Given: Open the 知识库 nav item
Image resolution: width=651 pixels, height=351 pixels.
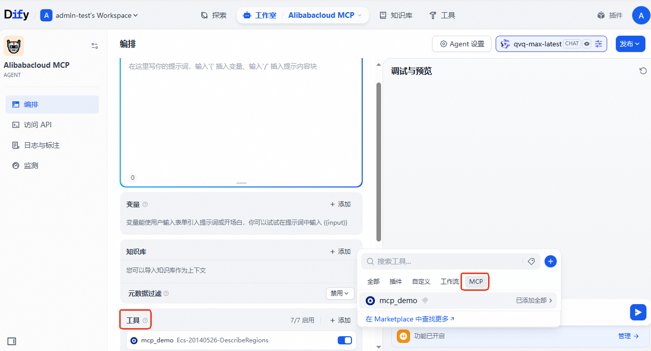Looking at the screenshot, I should (396, 15).
